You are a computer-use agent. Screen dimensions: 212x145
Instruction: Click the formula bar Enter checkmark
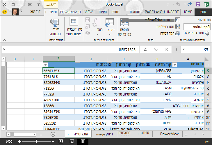[156, 49]
